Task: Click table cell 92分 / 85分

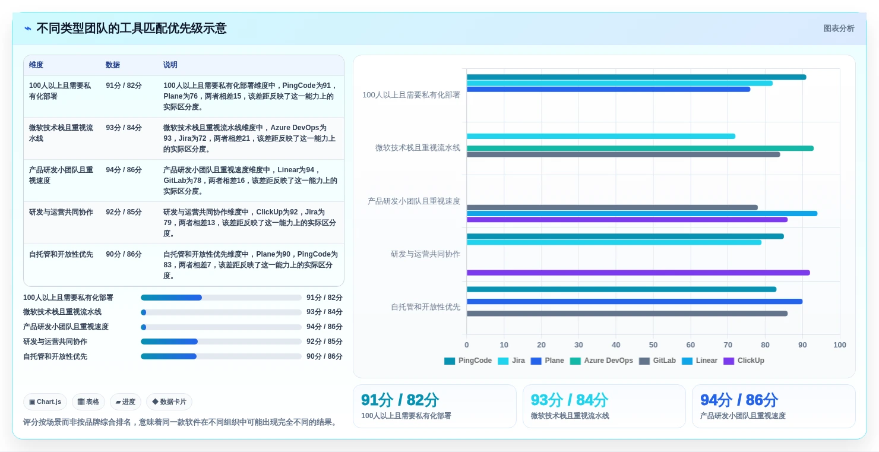Action: click(124, 212)
